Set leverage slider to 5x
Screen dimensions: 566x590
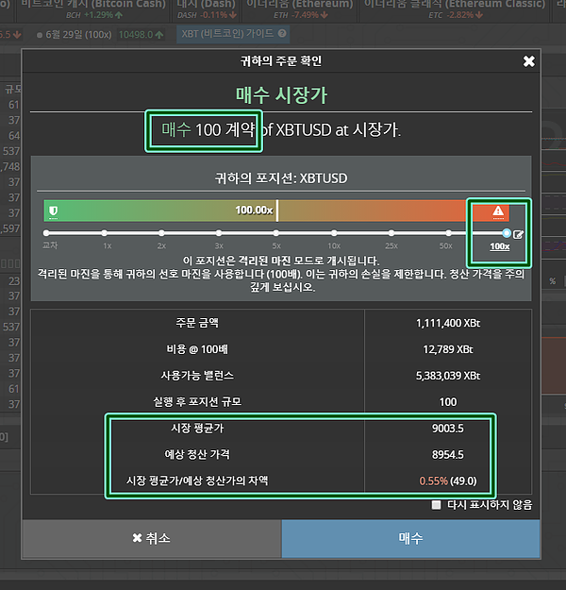(x=276, y=232)
